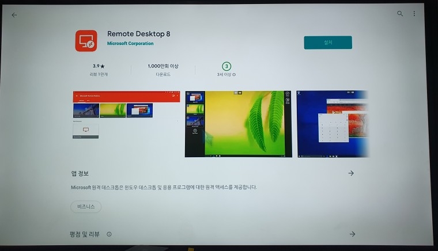The height and width of the screenshot is (251, 438).
Task: Tap the info icon beside 3세 이상
Action: coord(234,74)
